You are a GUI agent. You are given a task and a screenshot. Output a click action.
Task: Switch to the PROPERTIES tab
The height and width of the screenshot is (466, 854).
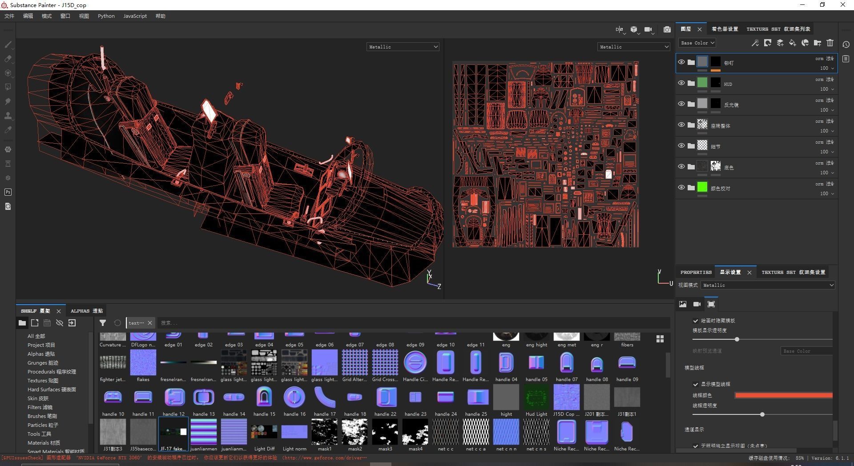click(x=696, y=272)
